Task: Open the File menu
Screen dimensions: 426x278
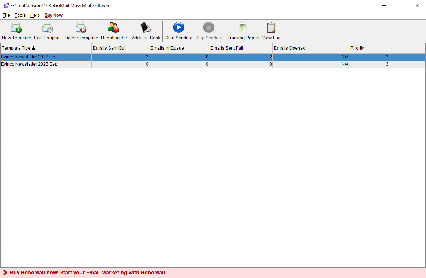Action: coord(6,15)
